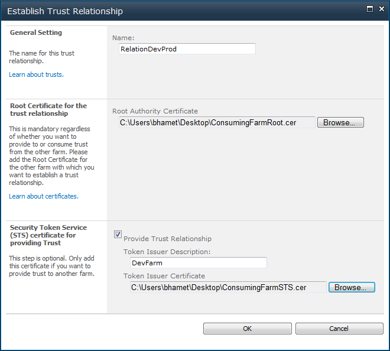The image size is (390, 351).
Task: Click the Name field containing RelationDevProd
Action: 187,49
